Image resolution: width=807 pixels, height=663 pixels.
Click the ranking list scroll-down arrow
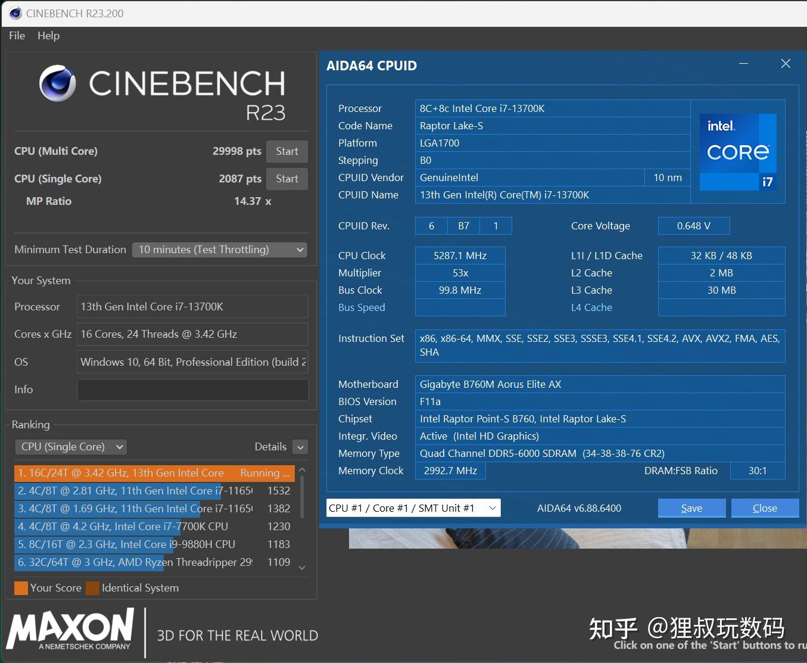coord(302,568)
